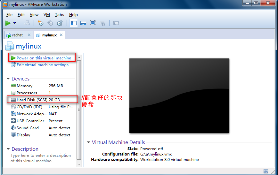Click the status bar message icon
The height and width of the screenshot is (175, 278).
point(266,171)
